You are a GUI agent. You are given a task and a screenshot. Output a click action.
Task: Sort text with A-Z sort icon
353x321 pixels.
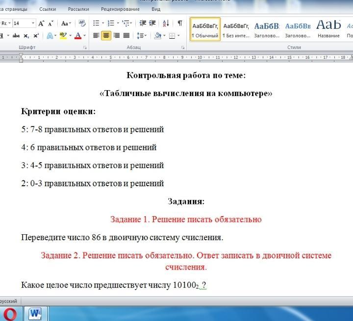pyautogui.click(x=166, y=23)
